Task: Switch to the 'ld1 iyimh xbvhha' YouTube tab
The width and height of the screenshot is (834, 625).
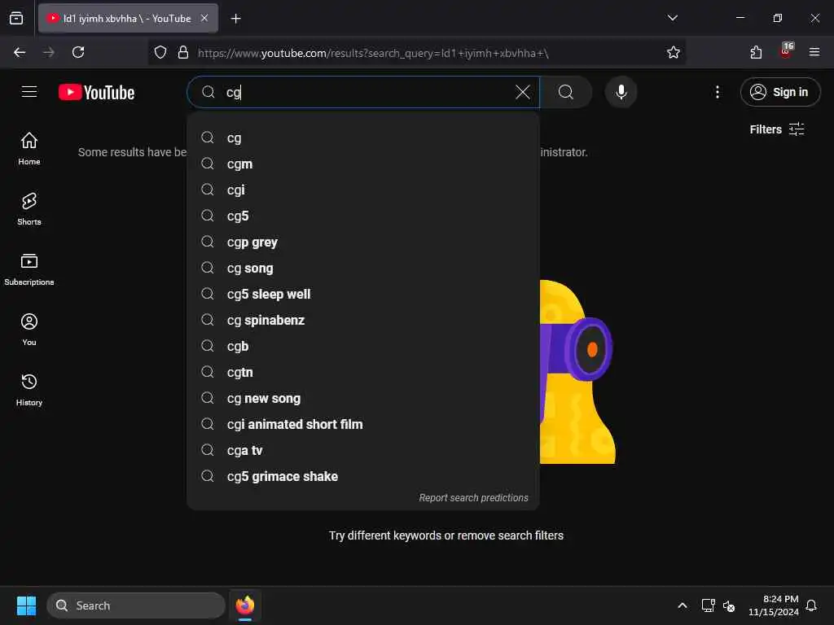Action: [x=126, y=19]
